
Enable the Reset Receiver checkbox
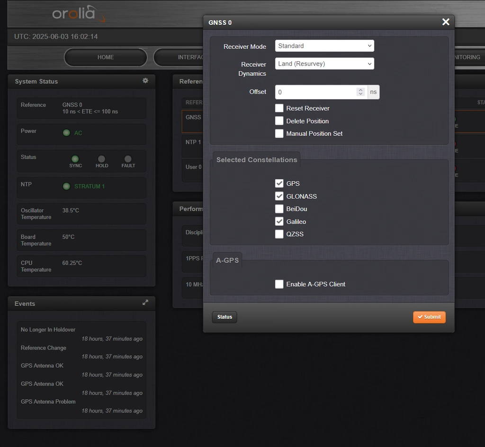(279, 108)
